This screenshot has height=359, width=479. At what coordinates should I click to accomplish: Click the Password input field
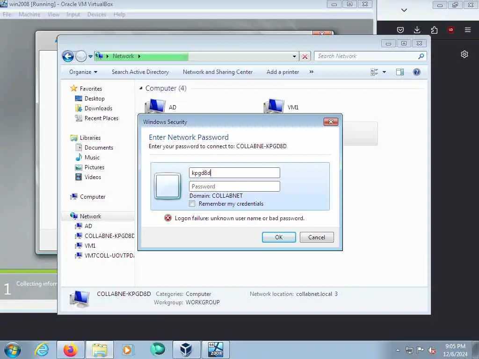[x=234, y=187]
